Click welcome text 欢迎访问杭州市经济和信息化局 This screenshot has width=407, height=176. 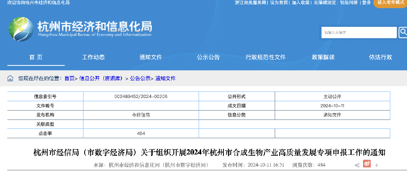pos(38,2)
